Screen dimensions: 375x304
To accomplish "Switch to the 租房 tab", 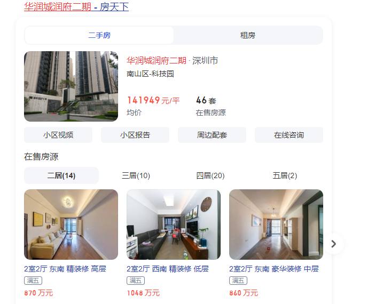I will 248,35.
